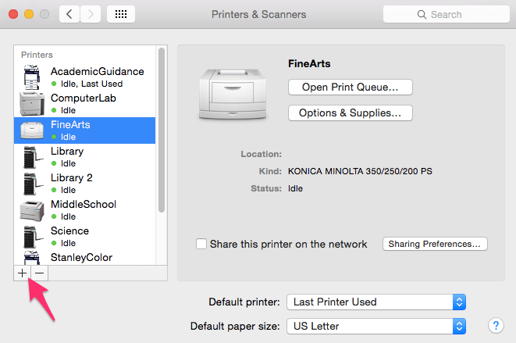Click the minus button to remove printer
The width and height of the screenshot is (516, 343).
pyautogui.click(x=39, y=273)
